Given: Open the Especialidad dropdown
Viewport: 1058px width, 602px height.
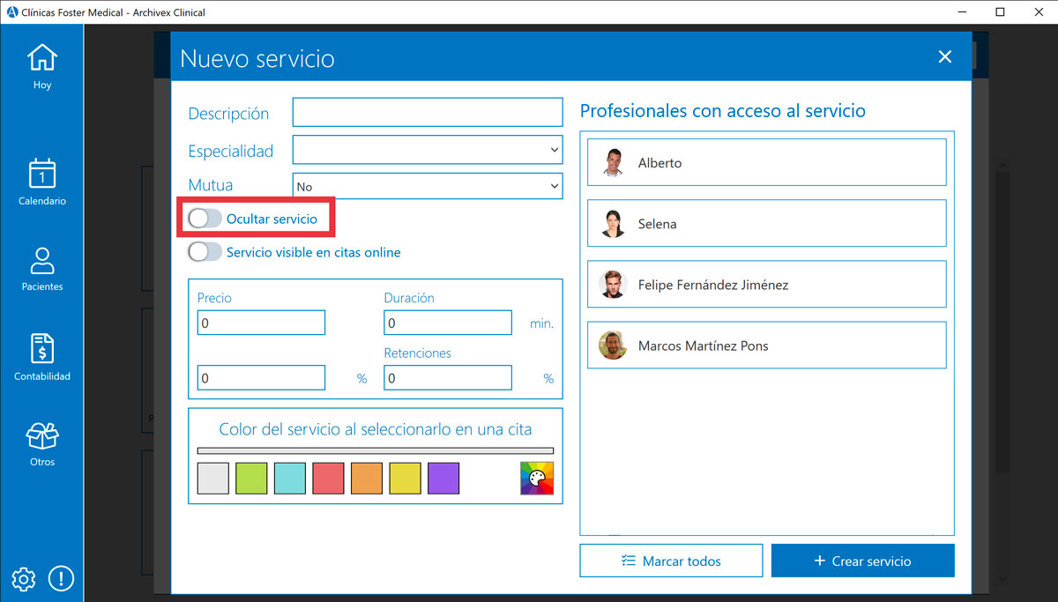Looking at the screenshot, I should 428,149.
